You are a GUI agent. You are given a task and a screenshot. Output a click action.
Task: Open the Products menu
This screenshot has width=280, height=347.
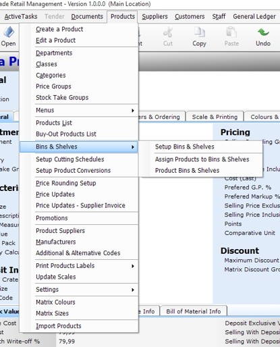click(x=123, y=17)
